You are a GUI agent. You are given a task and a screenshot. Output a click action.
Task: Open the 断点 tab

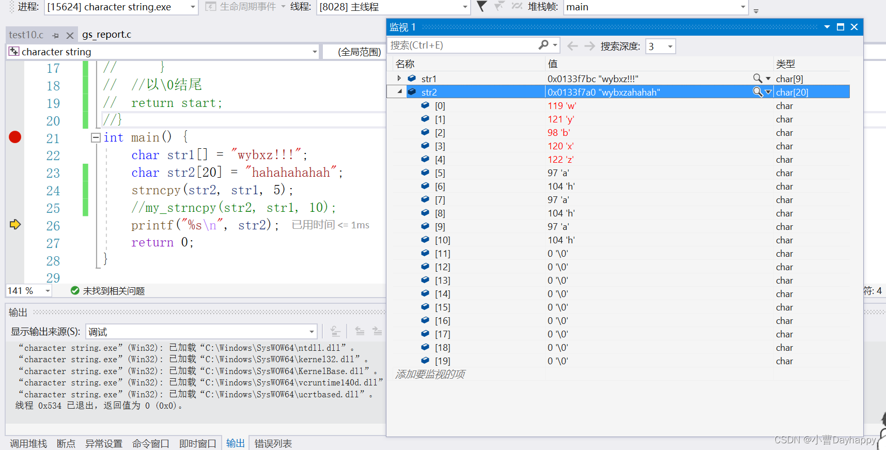coord(66,443)
